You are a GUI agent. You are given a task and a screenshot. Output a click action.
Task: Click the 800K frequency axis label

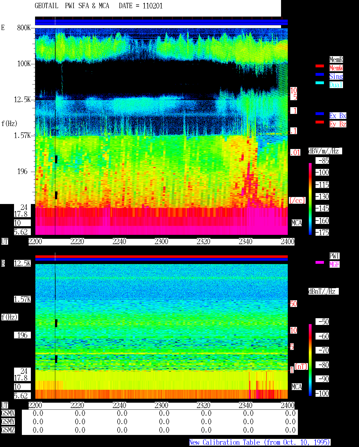tap(24, 27)
